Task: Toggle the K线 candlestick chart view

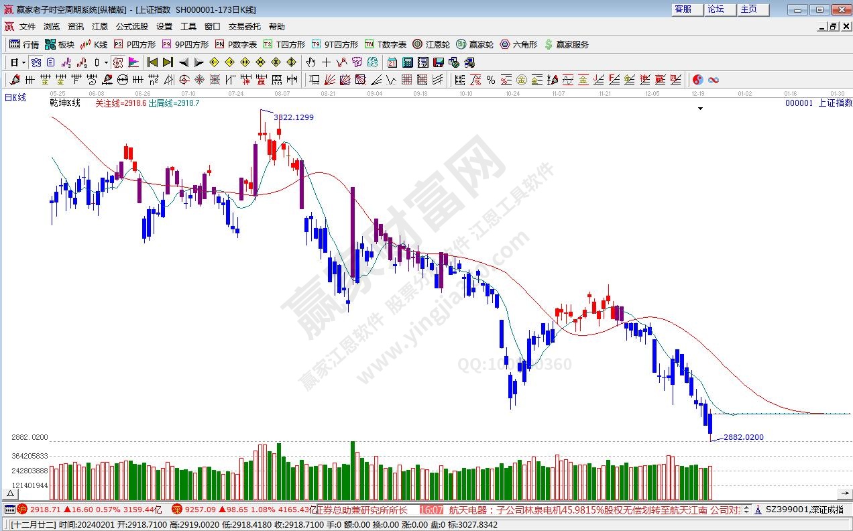Action: click(x=94, y=44)
